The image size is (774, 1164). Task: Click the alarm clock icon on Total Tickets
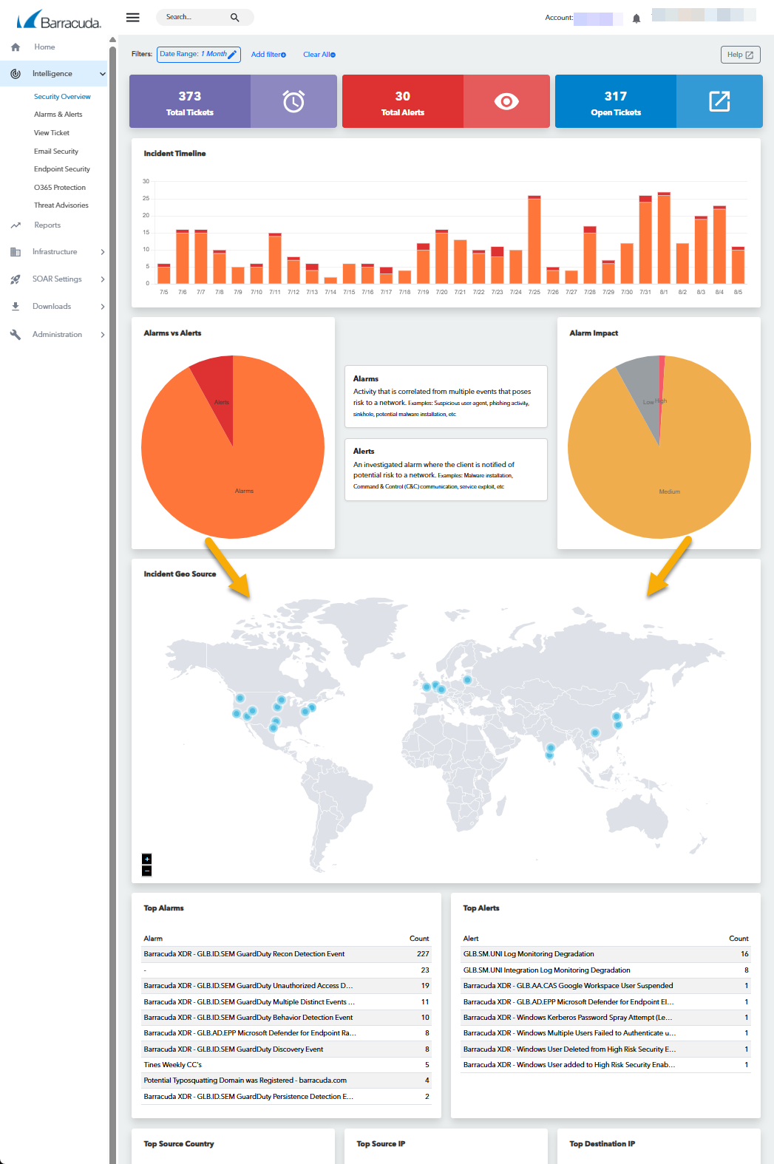click(x=293, y=101)
